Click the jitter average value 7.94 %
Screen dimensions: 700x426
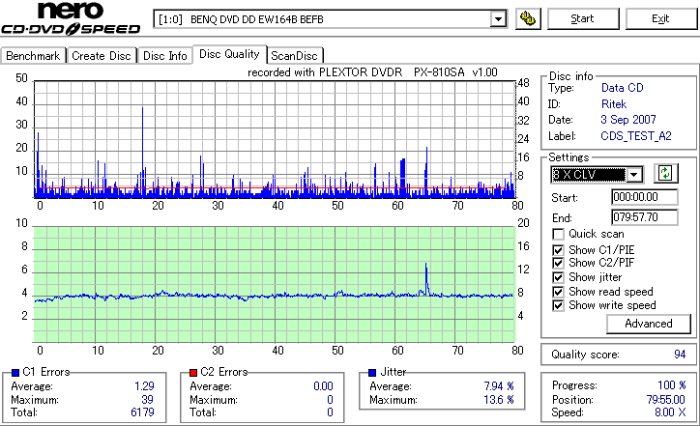499,386
